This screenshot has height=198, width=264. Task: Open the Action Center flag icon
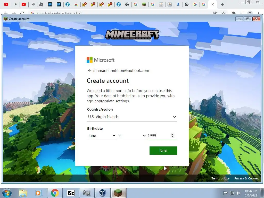click(x=225, y=193)
